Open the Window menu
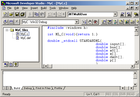Image resolution: width=140 pixels, height=97 pixels. [63, 8]
